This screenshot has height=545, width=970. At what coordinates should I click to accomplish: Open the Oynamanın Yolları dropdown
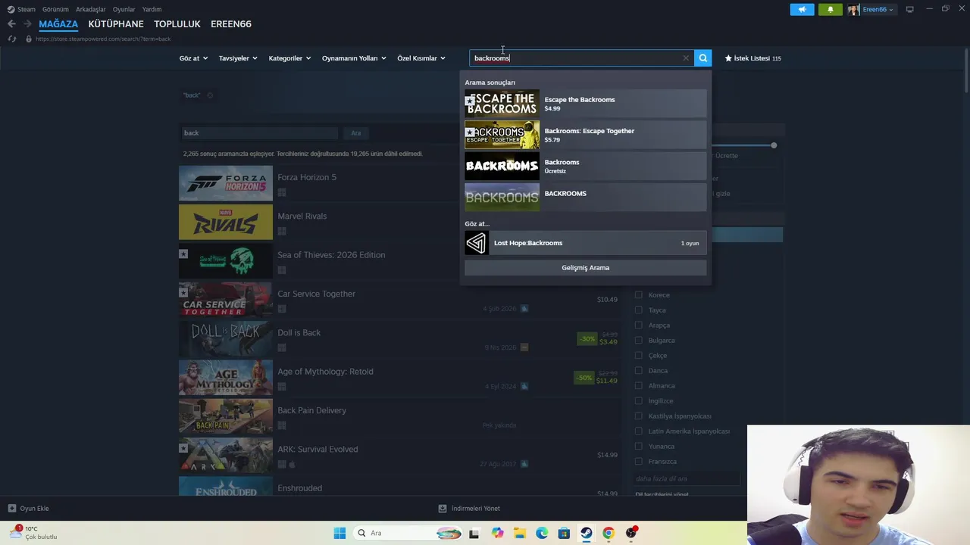pyautogui.click(x=354, y=58)
